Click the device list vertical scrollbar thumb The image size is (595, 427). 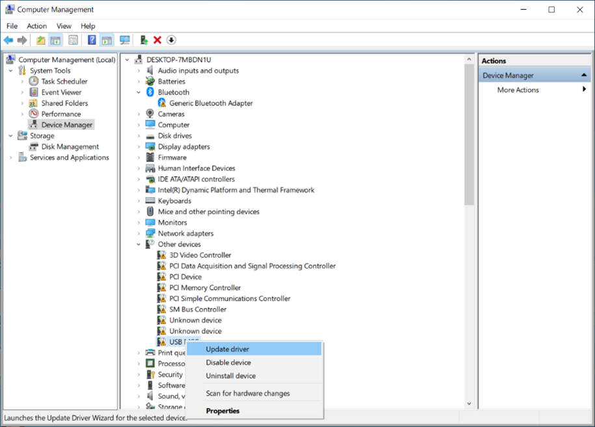click(x=469, y=135)
